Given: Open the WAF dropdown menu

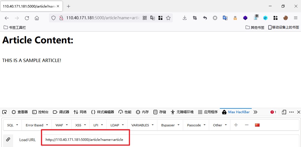Looking at the screenshot, I should tap(62, 125).
